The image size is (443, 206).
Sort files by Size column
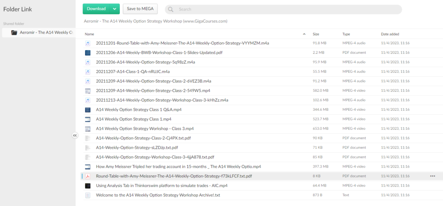pos(316,34)
